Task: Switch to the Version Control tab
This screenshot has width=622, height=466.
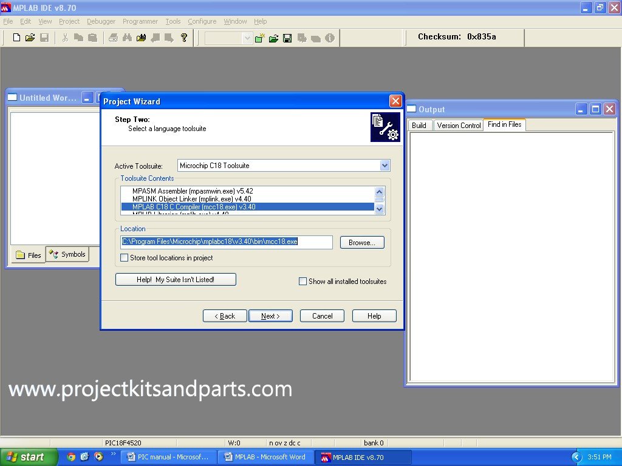Action: click(459, 125)
